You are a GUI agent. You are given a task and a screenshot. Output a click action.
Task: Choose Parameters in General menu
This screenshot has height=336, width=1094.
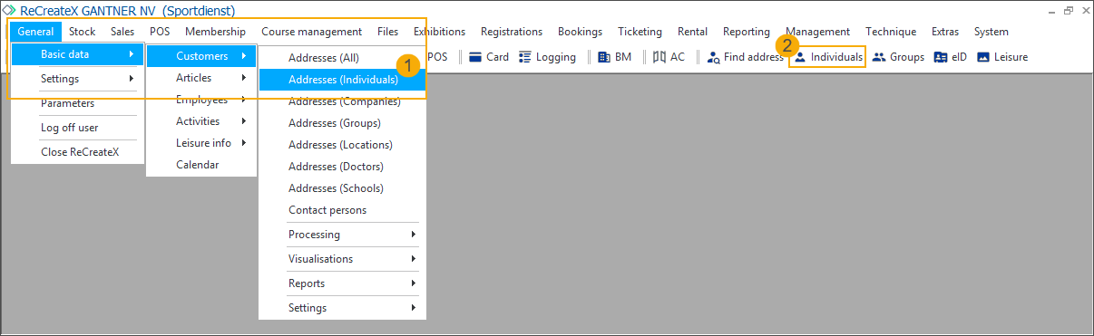(x=78, y=103)
